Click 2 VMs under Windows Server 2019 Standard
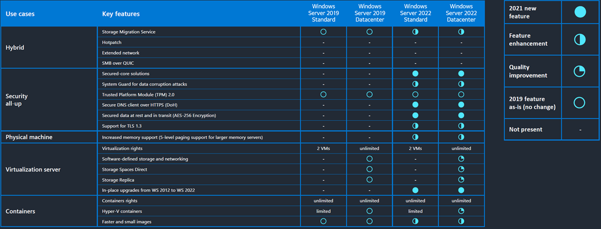Image resolution: width=601 pixels, height=229 pixels. pyautogui.click(x=323, y=148)
